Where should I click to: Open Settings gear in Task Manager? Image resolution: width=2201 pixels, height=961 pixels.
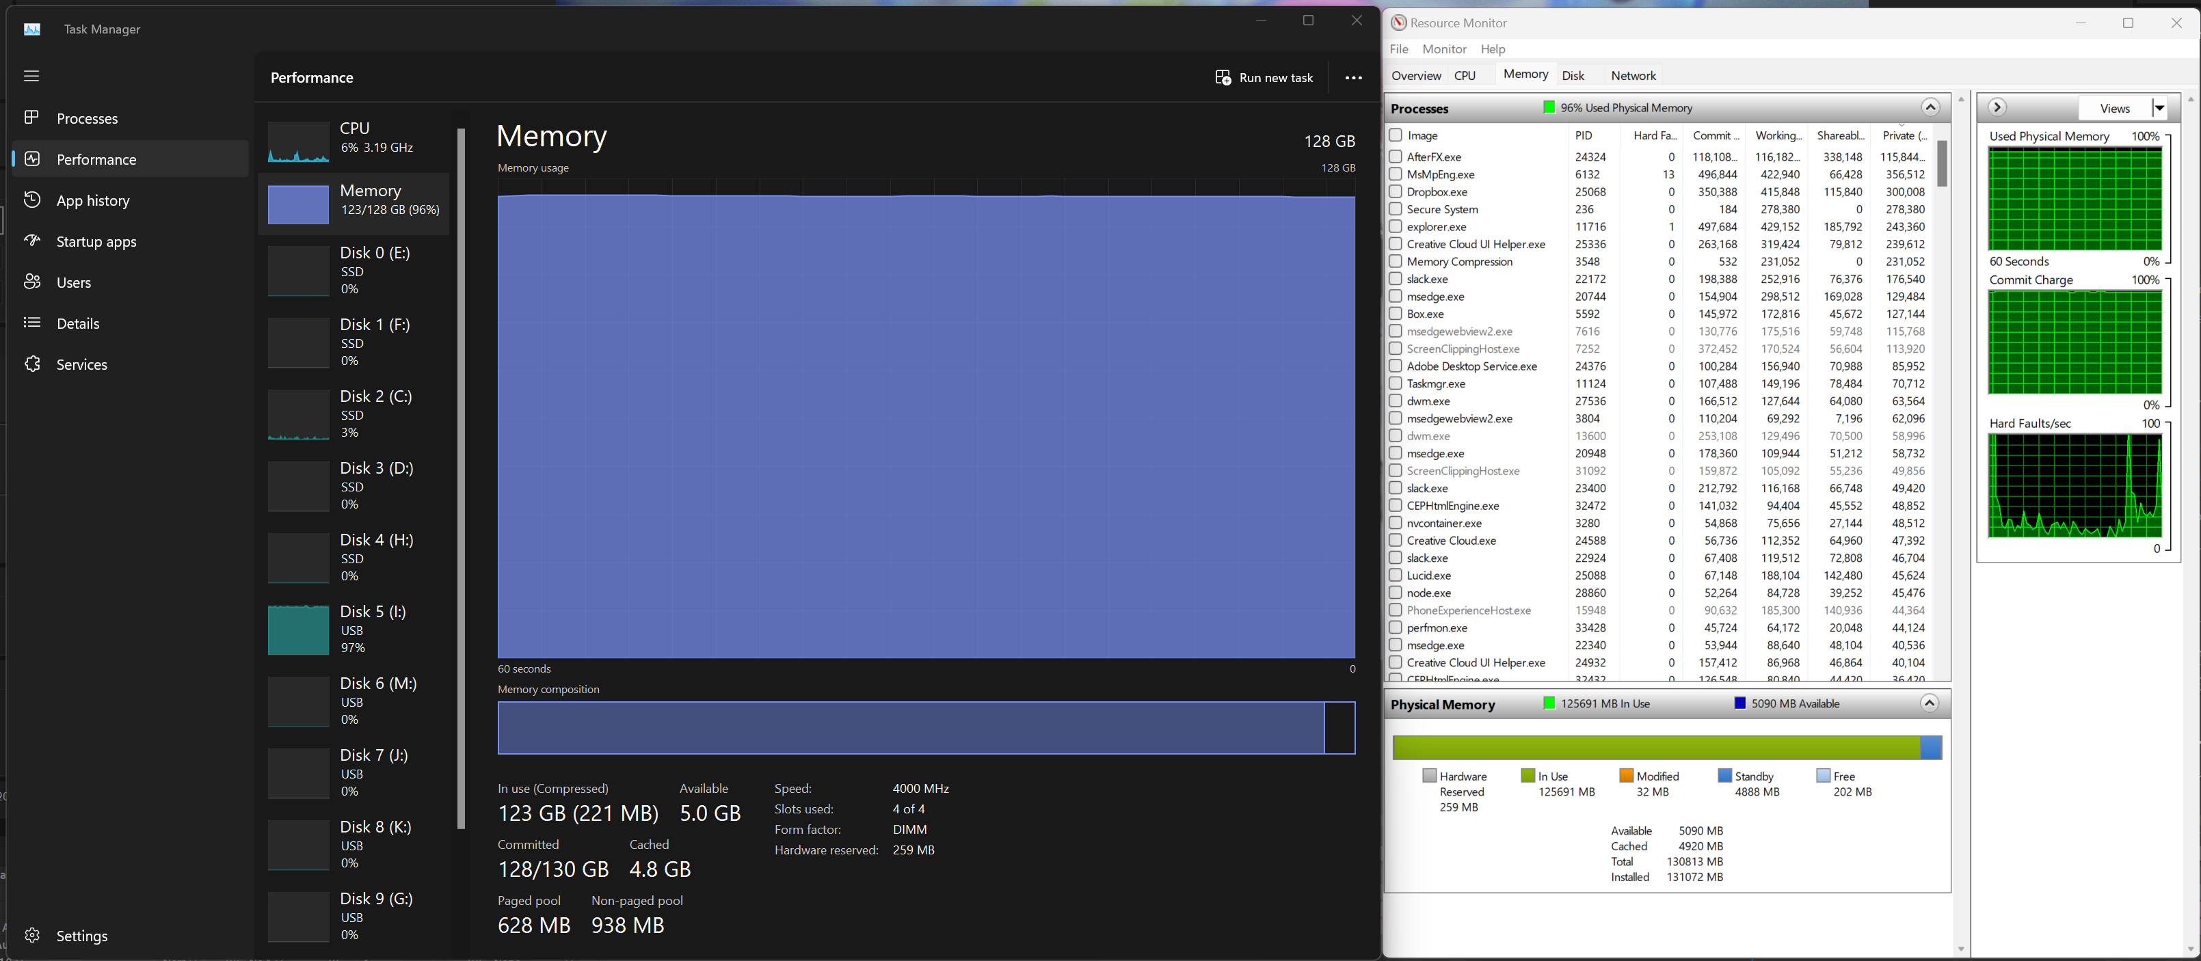[x=31, y=936]
